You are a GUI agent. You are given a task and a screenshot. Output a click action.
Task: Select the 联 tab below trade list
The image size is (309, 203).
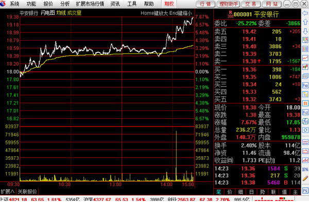pos(273,192)
